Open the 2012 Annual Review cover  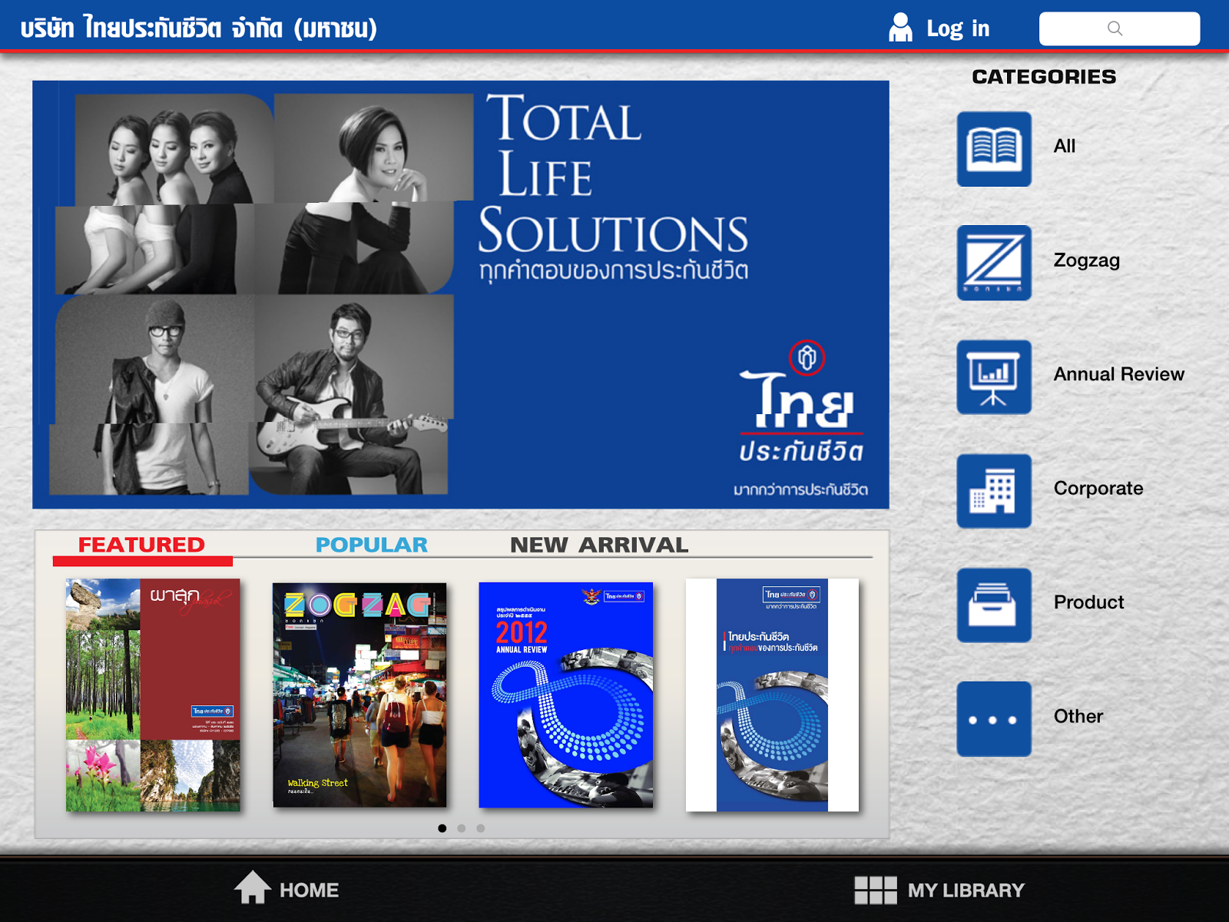(566, 695)
